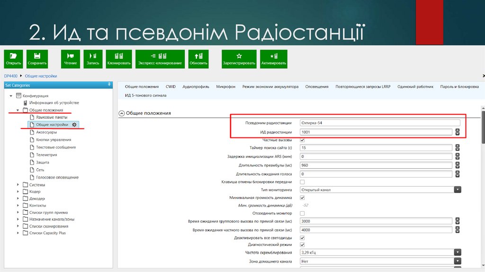Viewport: 485px width, 272px height.
Task: Expand the Декодер folder
Action: (x=18, y=199)
